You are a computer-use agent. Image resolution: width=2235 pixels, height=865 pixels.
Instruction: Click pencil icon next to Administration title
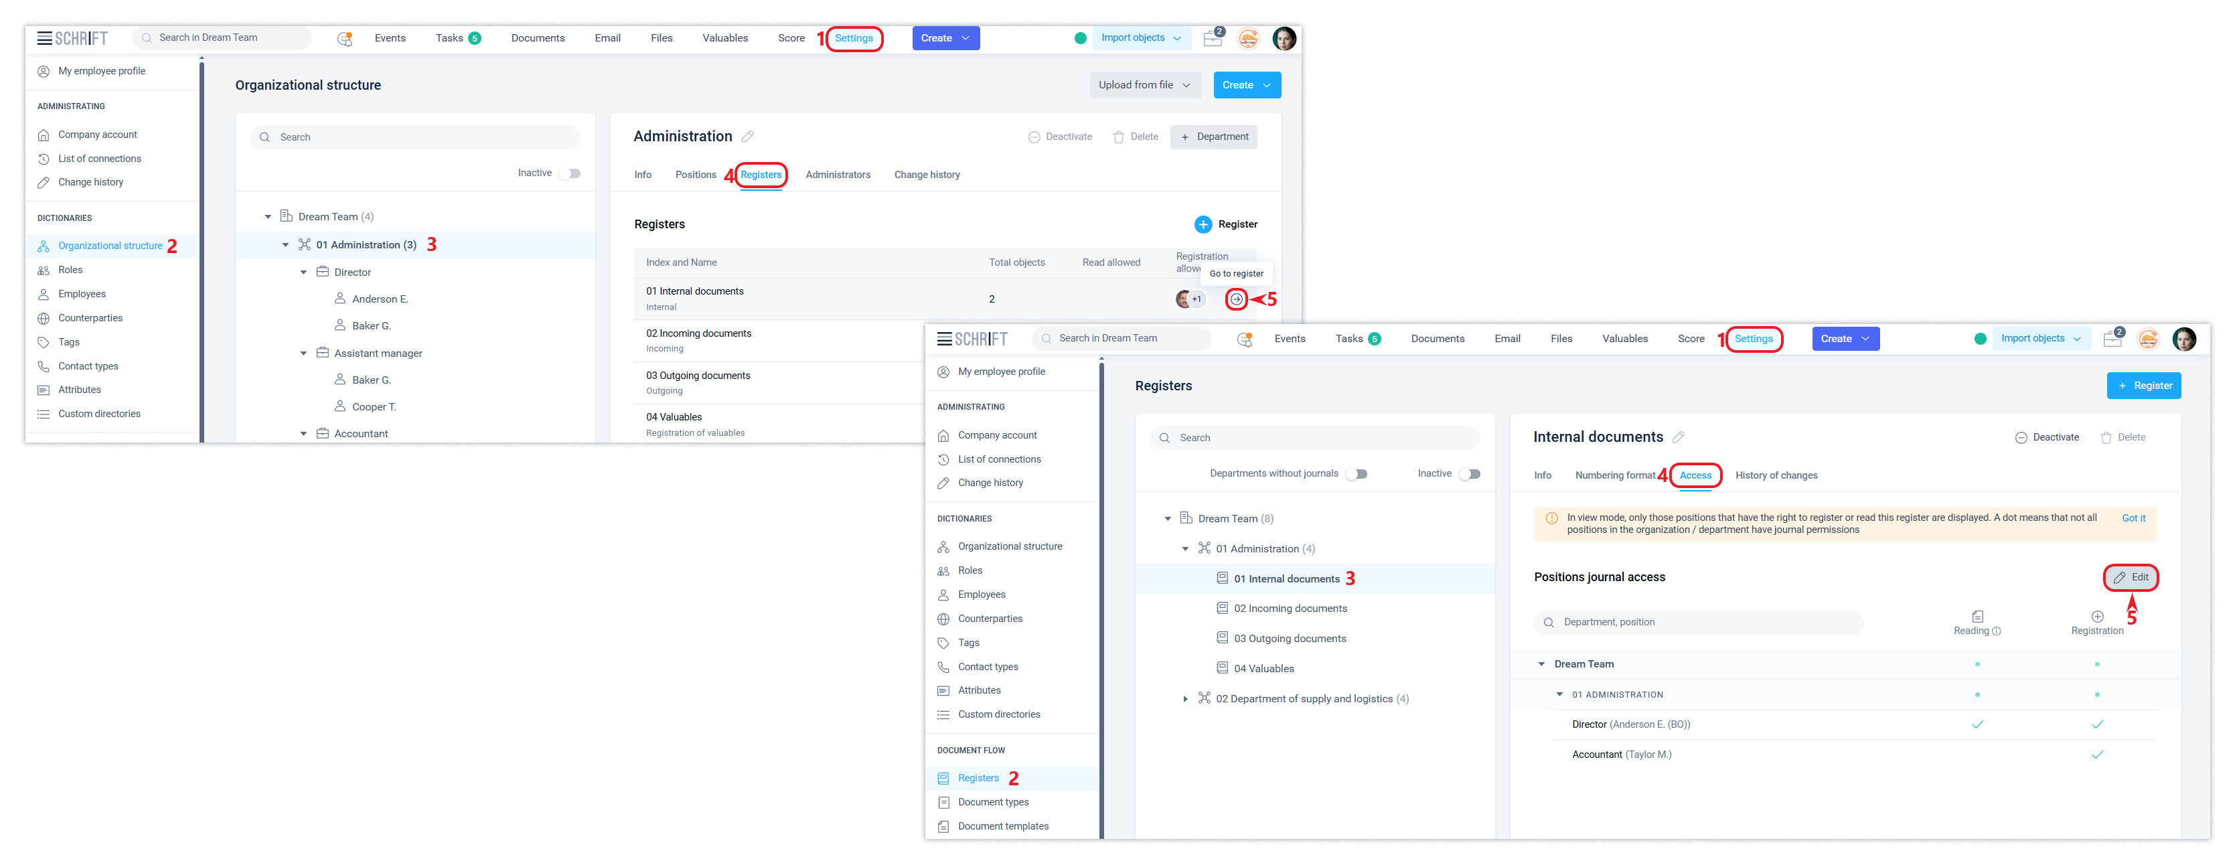[x=748, y=137]
